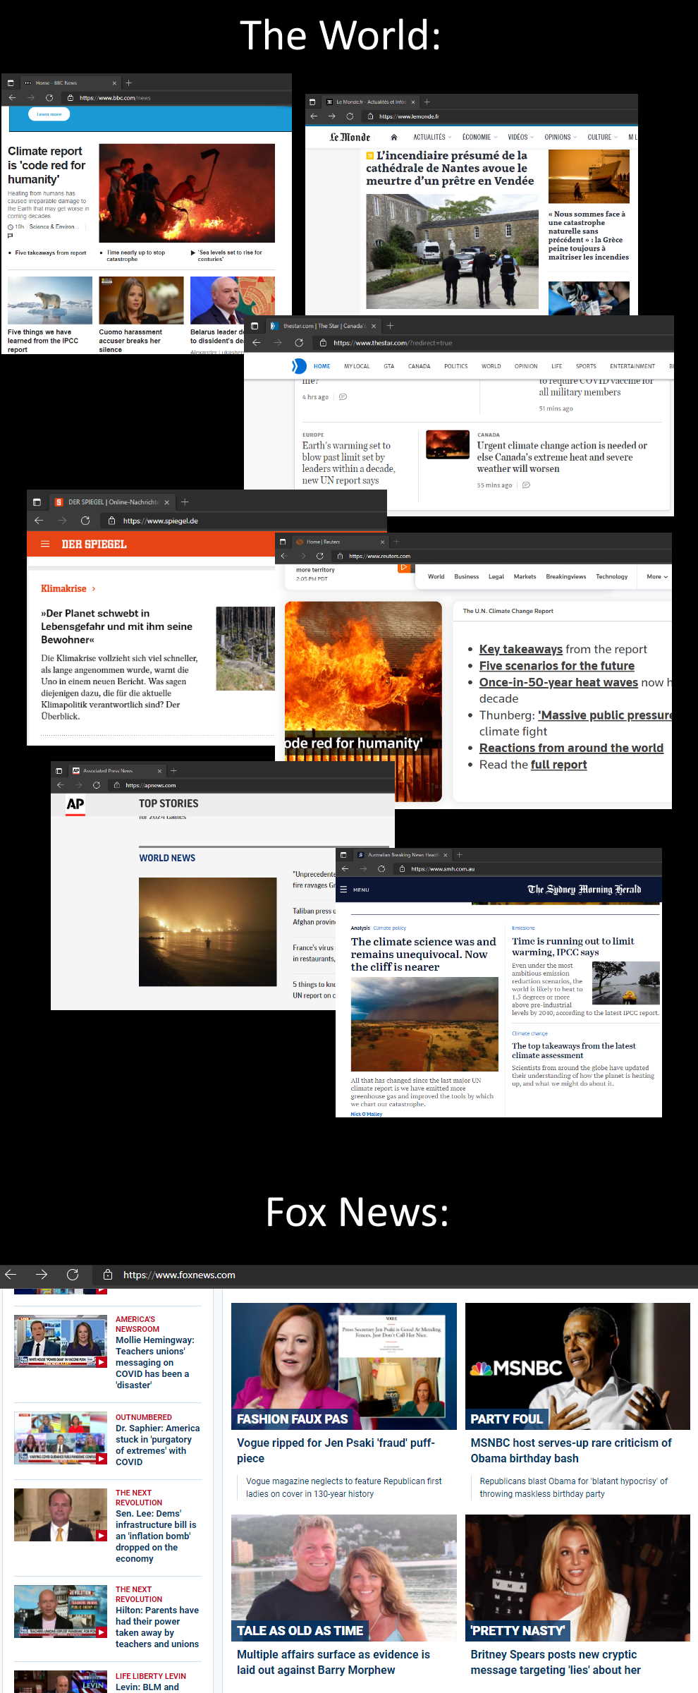The image size is (698, 1693).
Task: Click comment icon under Canada climate article
Action: click(x=526, y=485)
